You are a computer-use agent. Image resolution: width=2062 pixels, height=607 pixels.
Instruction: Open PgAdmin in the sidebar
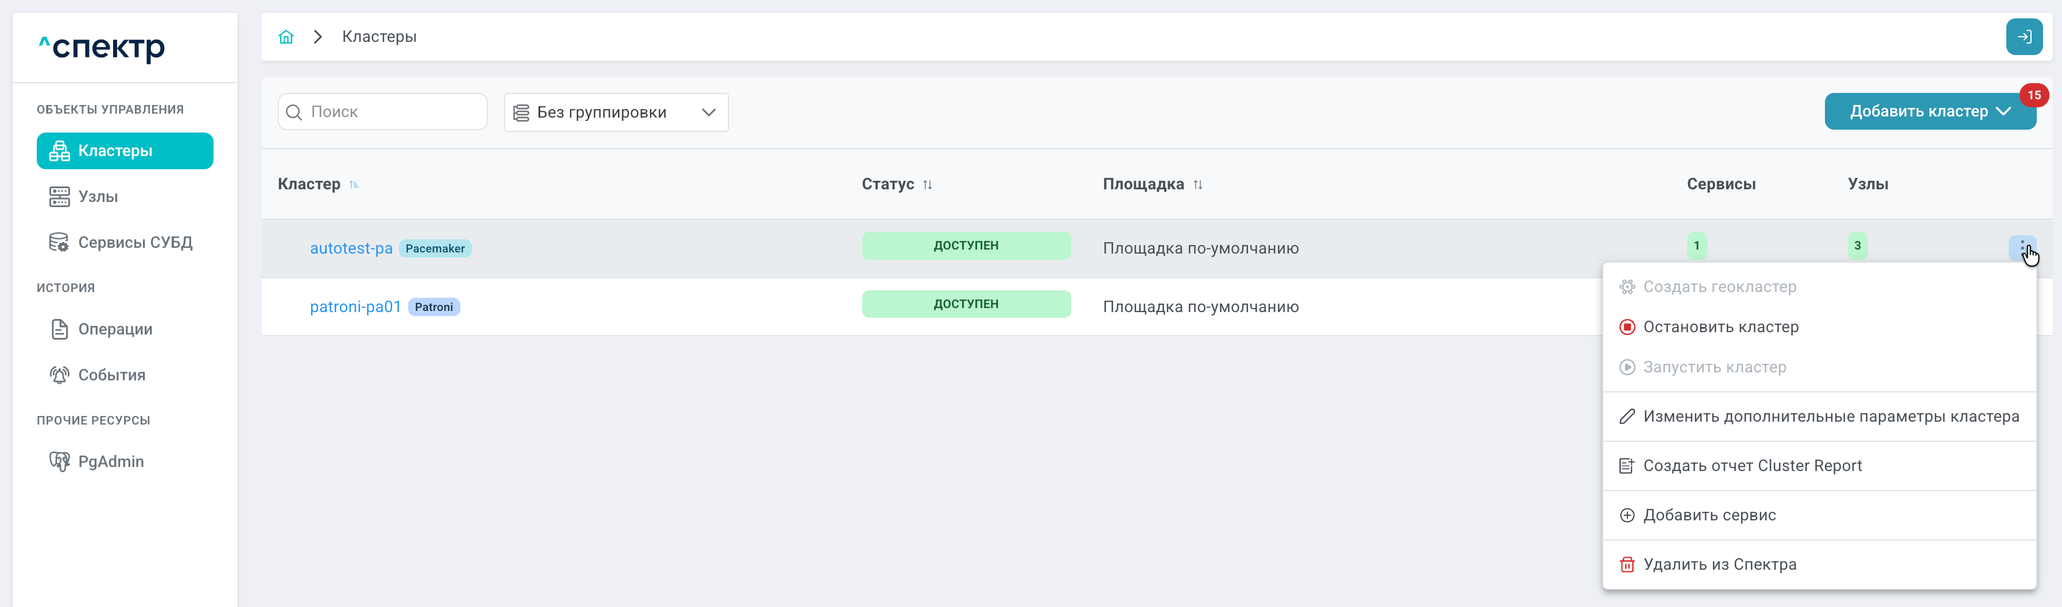125,461
